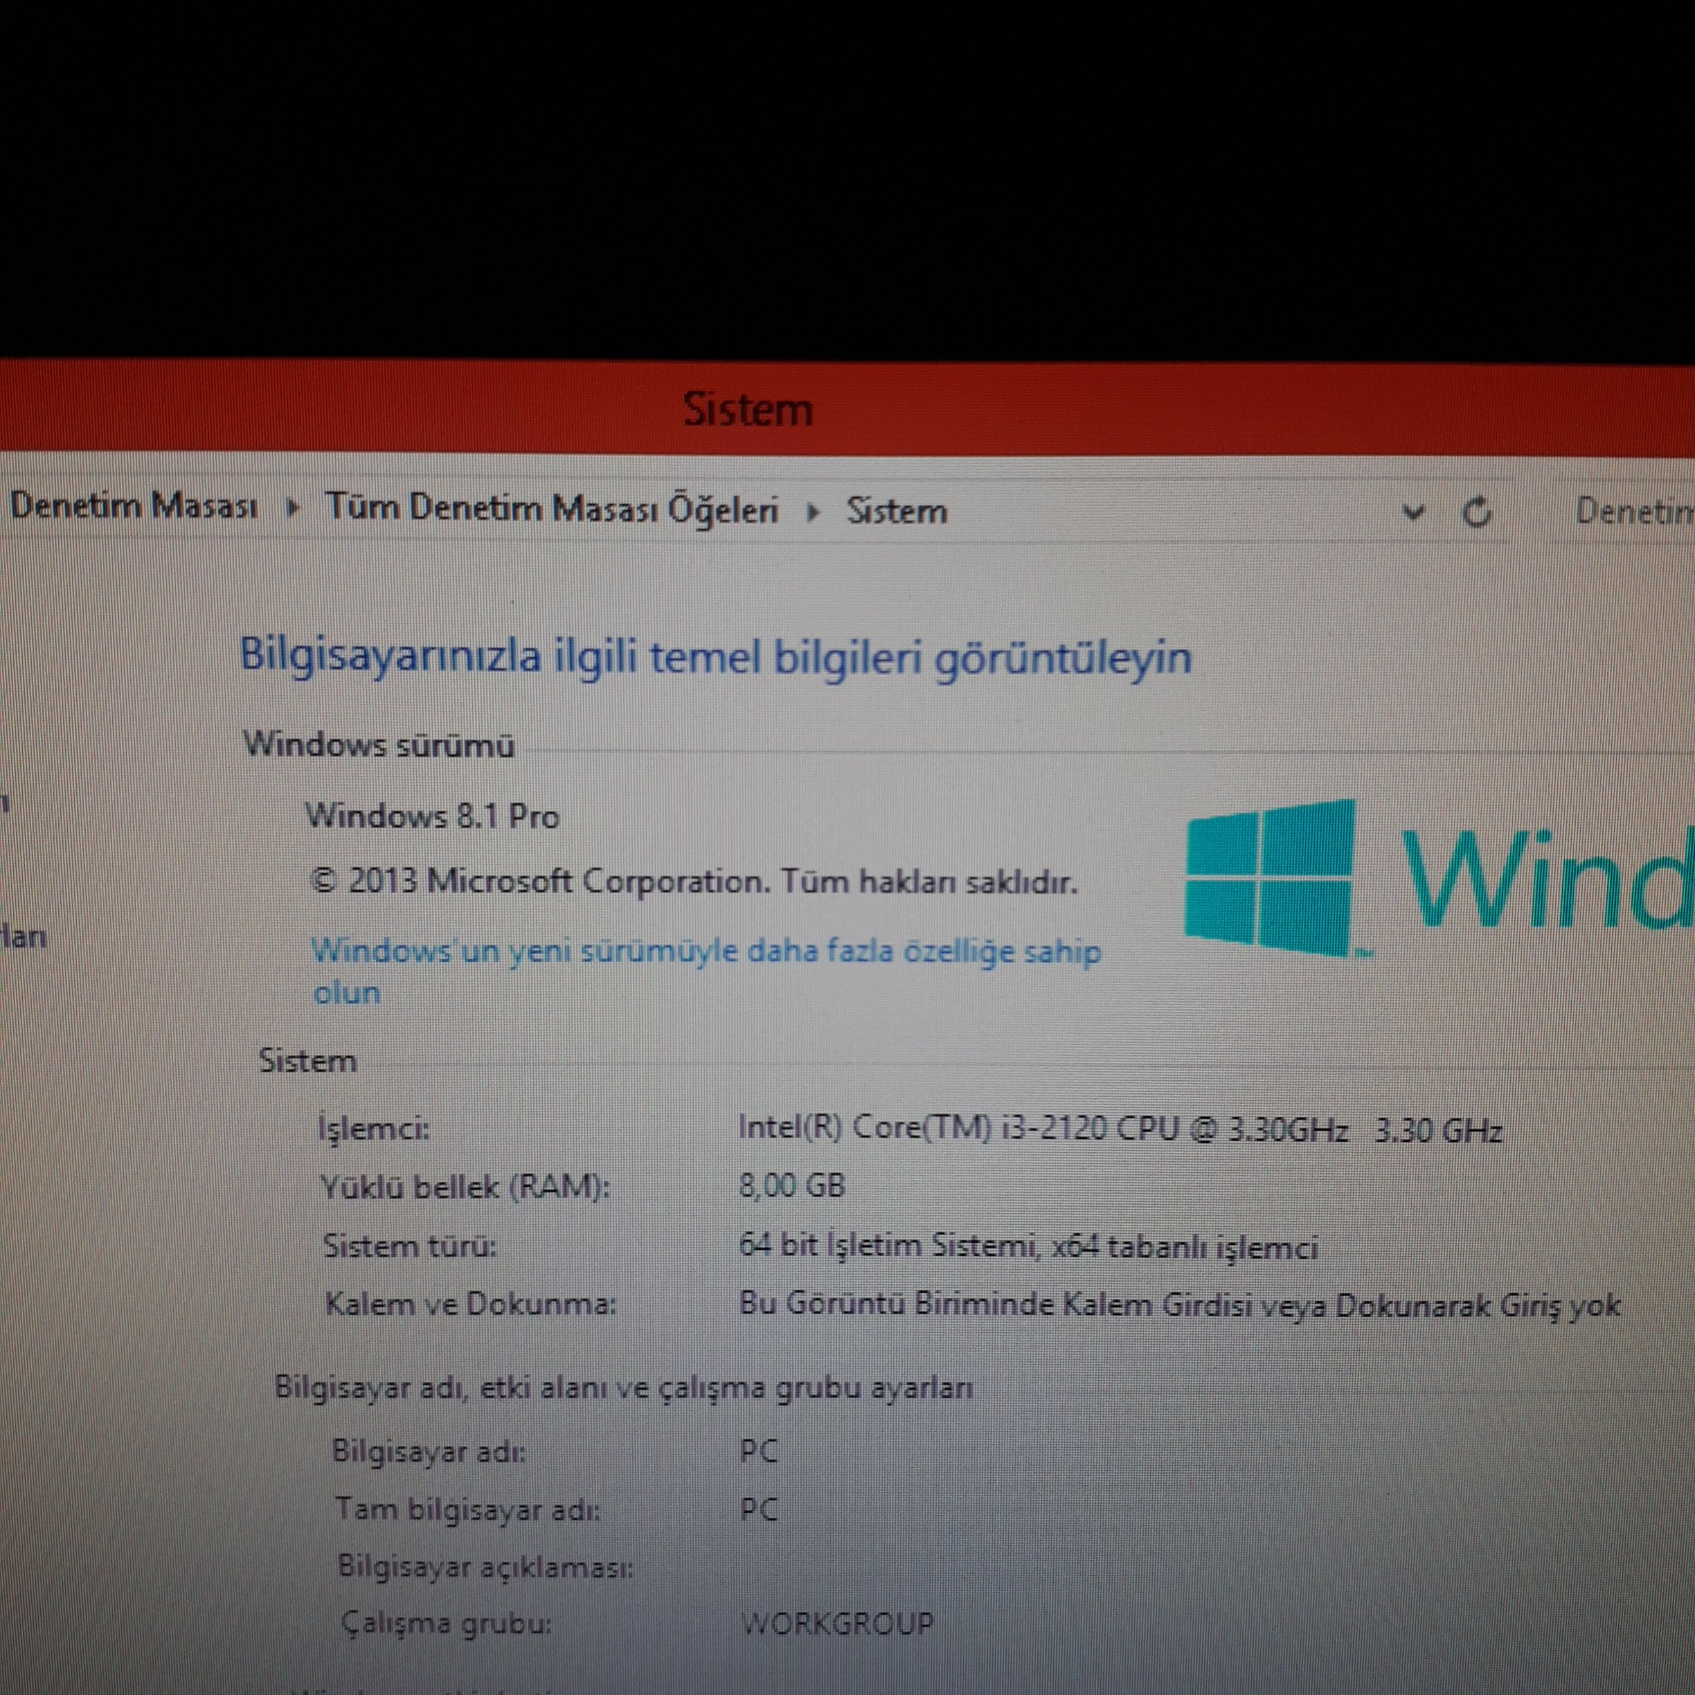This screenshot has width=1695, height=1695.
Task: Open Tüm Denetim Masası Öğeleri breadcrumb
Action: [552, 509]
